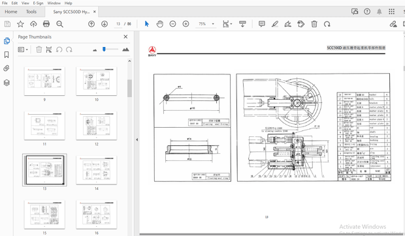Go to previous page arrow
The image size is (405, 236).
[91, 24]
